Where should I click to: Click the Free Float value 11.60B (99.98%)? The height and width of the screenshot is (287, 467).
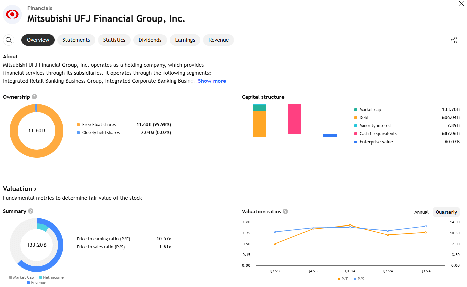coord(154,125)
